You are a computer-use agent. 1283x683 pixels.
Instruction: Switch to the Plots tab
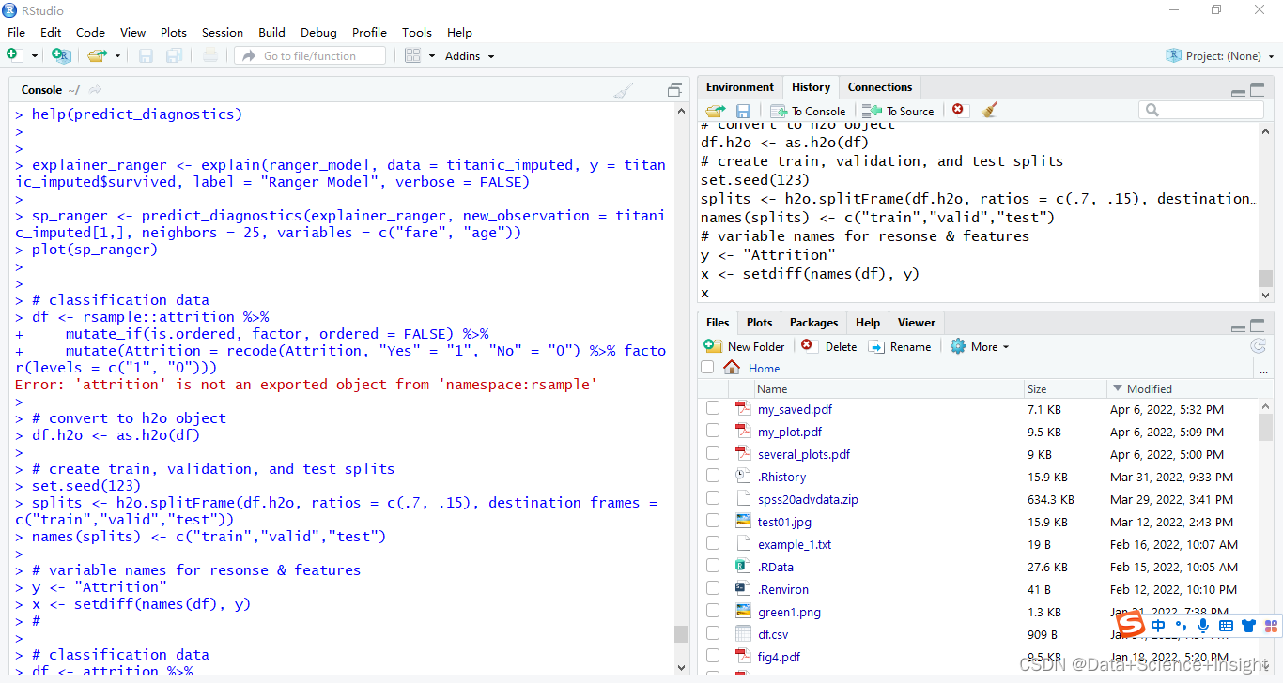(x=759, y=322)
